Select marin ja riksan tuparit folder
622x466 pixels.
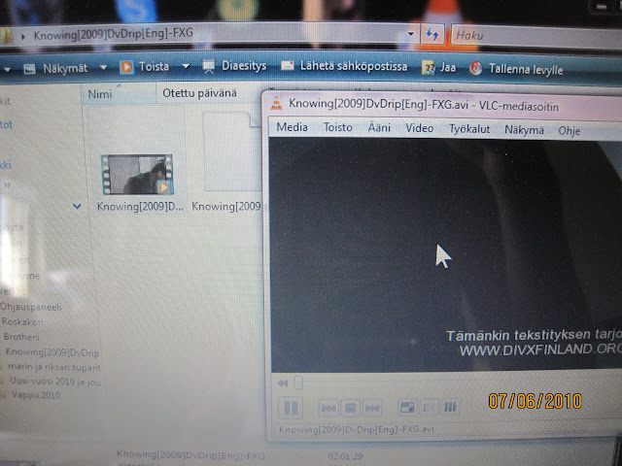click(x=54, y=367)
